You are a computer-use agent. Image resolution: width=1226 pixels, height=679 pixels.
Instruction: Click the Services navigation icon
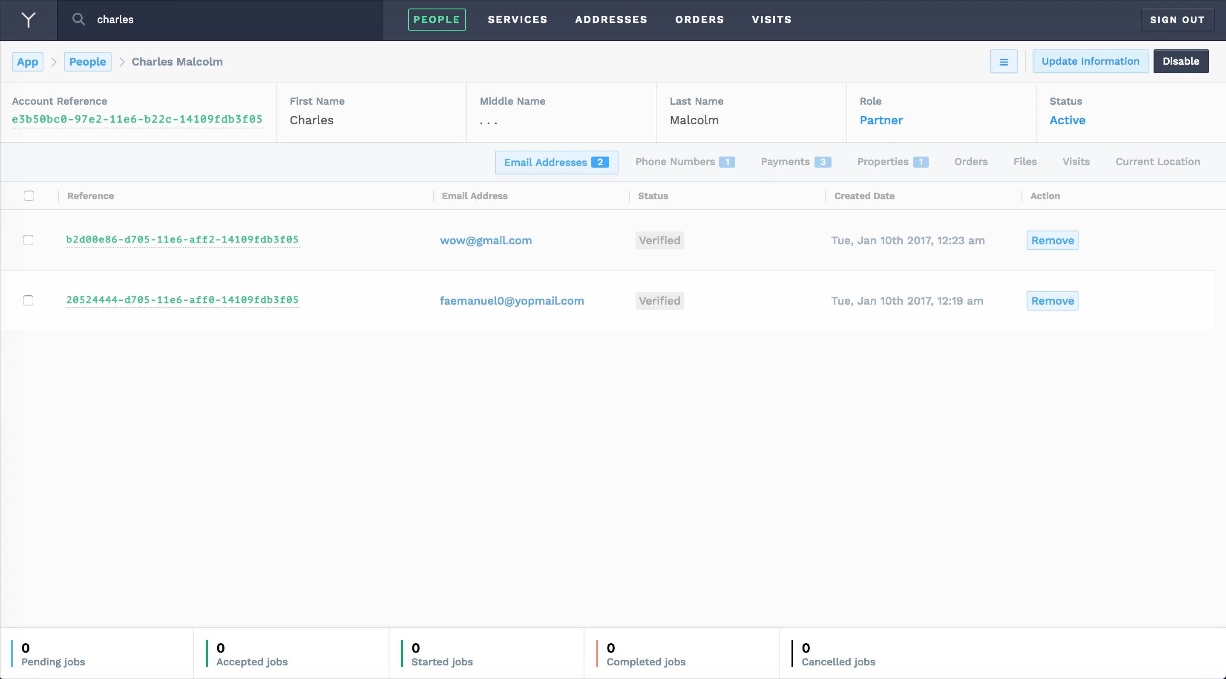point(518,19)
